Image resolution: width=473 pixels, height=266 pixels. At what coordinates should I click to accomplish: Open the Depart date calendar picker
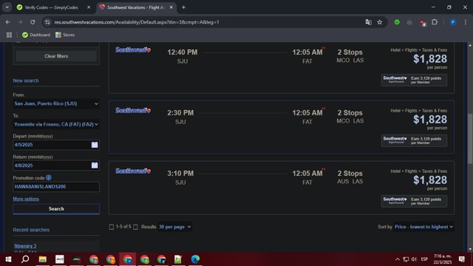pyautogui.click(x=95, y=145)
